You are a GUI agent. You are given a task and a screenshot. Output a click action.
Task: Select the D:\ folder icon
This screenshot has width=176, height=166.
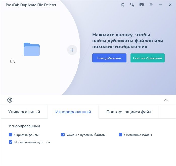click(x=32, y=49)
